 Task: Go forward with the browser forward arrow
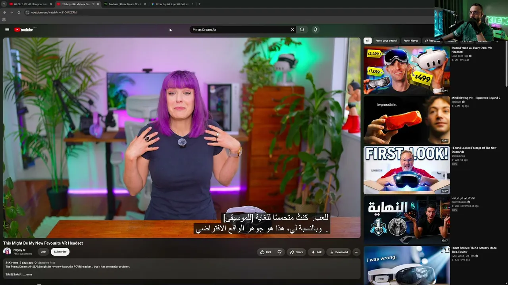(x=12, y=12)
